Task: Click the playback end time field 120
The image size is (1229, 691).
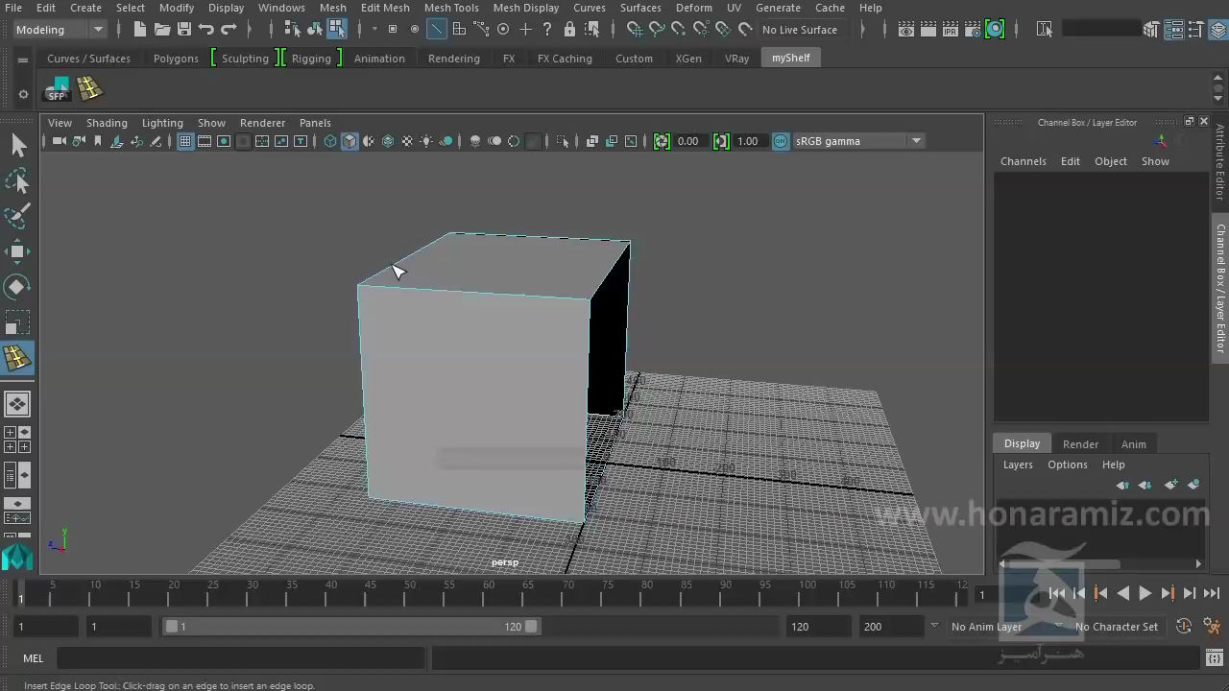Action: click(x=818, y=627)
